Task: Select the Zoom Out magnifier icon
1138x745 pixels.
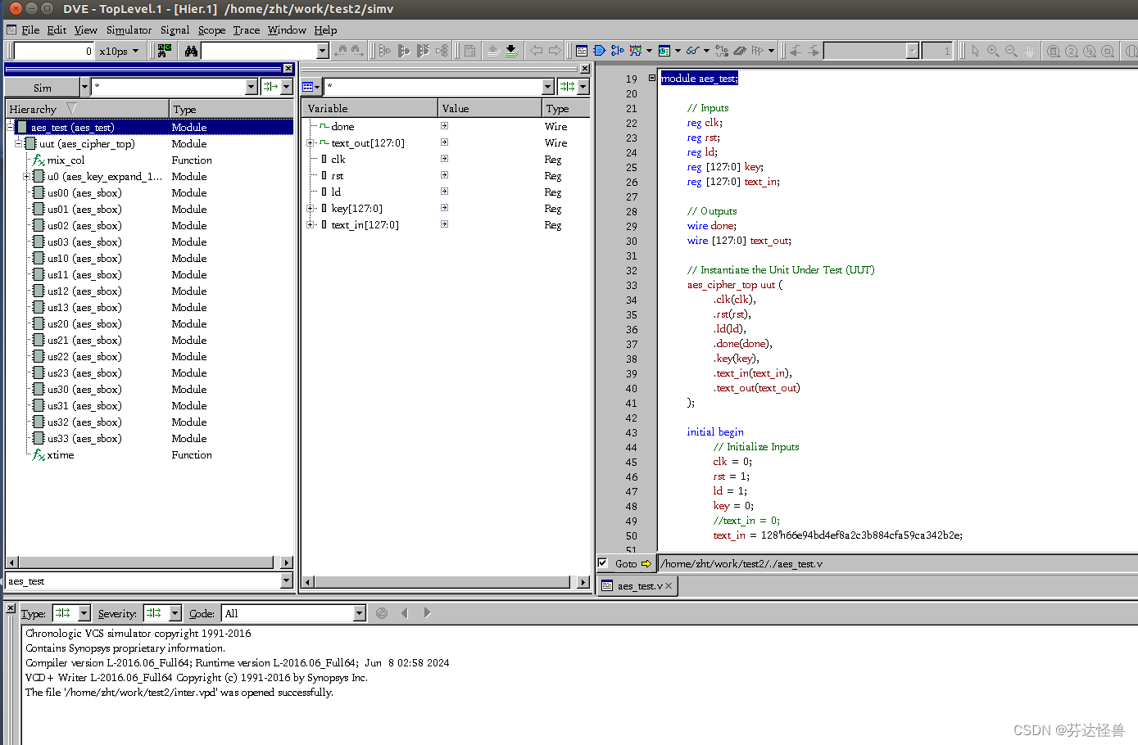Action: point(1011,50)
